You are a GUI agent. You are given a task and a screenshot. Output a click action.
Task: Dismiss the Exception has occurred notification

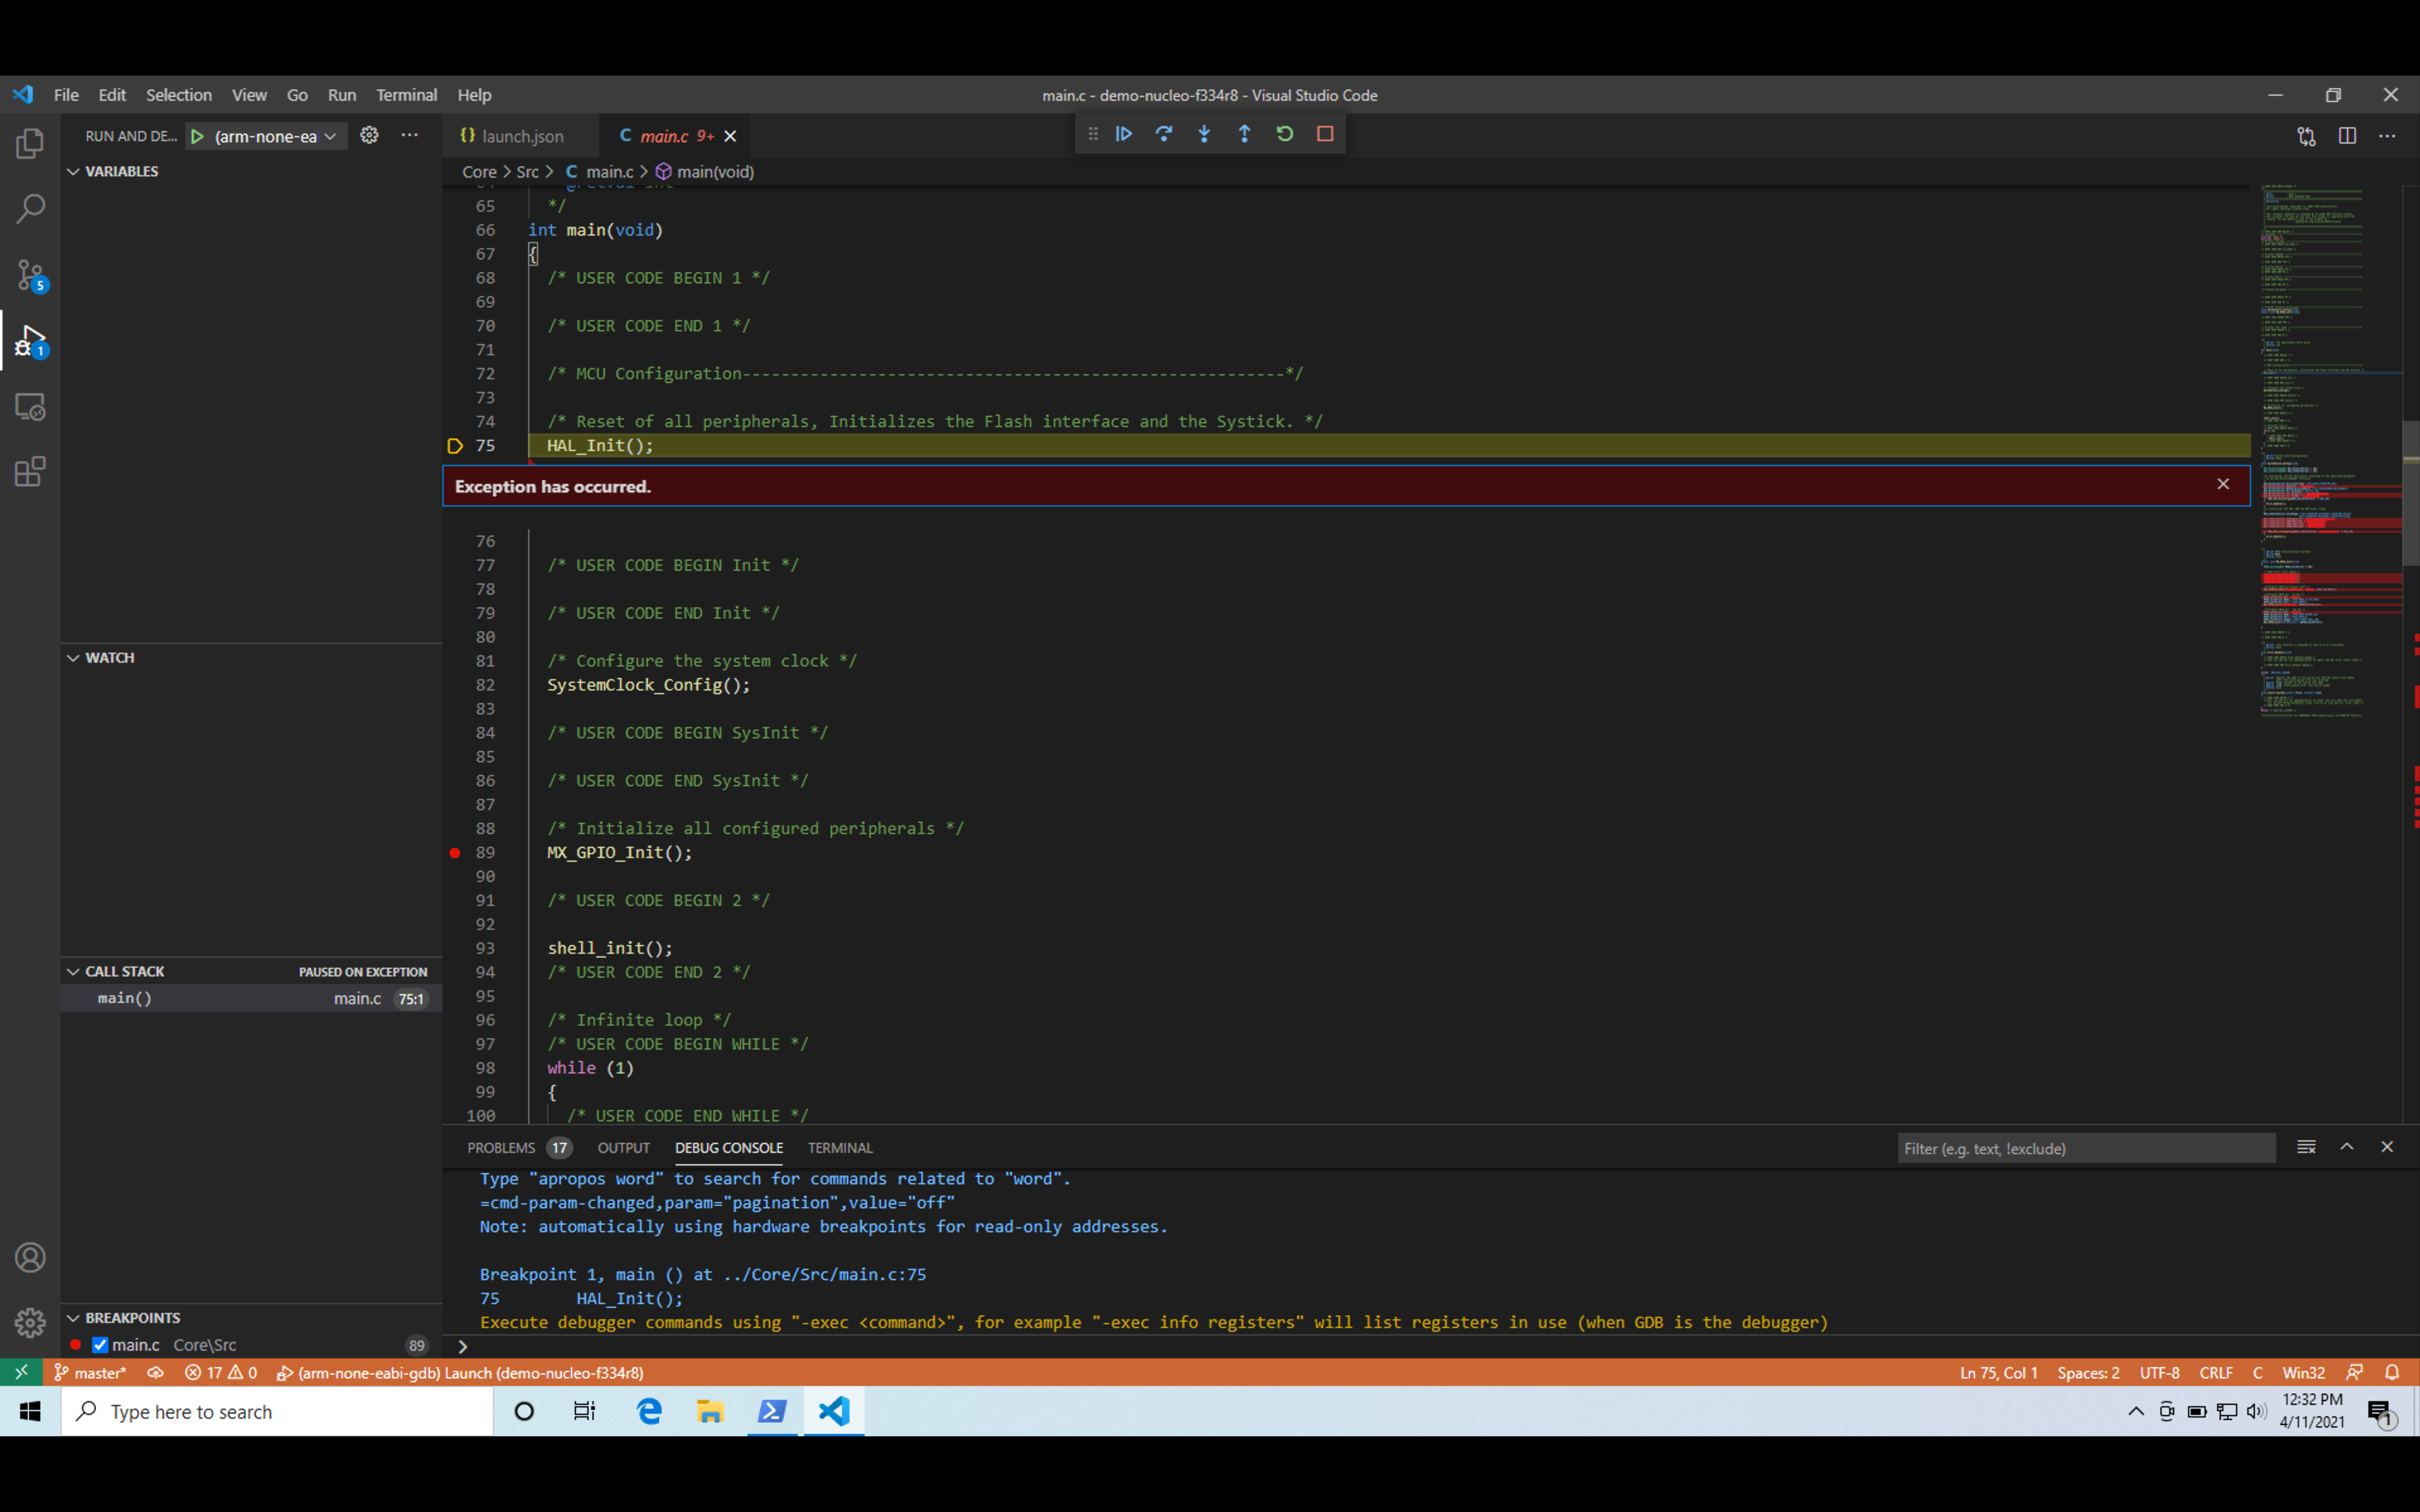(2224, 484)
